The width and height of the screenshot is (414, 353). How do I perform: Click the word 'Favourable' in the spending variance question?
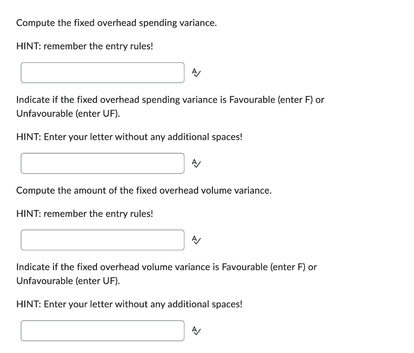pos(252,100)
